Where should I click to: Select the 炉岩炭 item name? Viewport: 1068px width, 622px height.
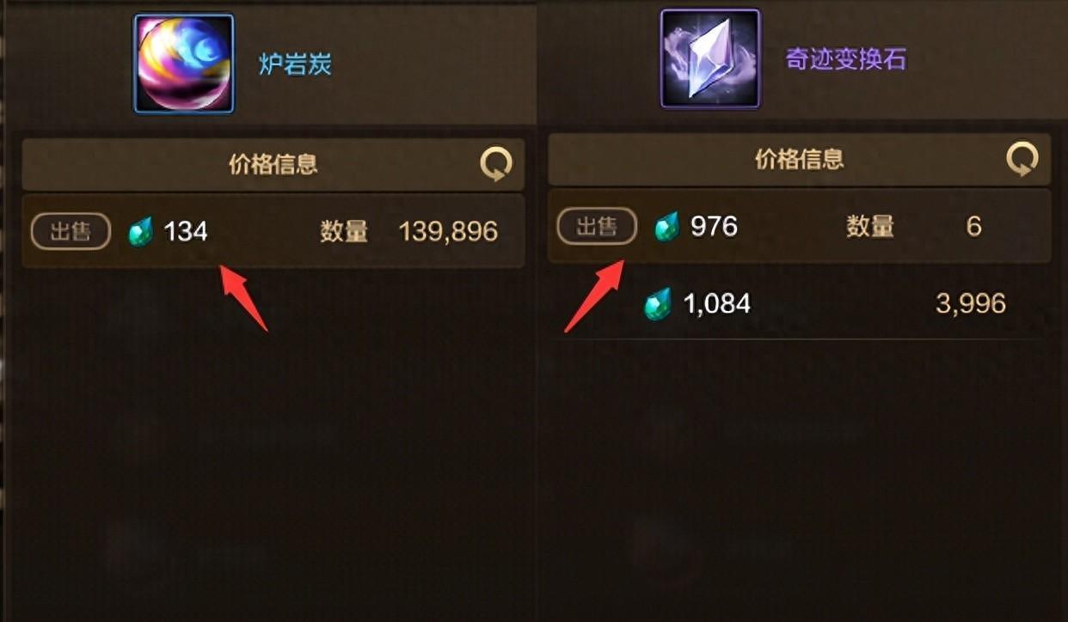(295, 64)
